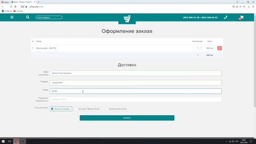The image size is (256, 144).
Task: Open Task View on the taskbar
Action: pyautogui.click(x=10, y=141)
